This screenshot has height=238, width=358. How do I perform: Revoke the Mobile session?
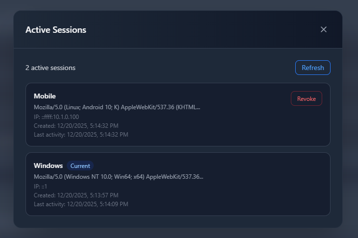click(x=306, y=98)
